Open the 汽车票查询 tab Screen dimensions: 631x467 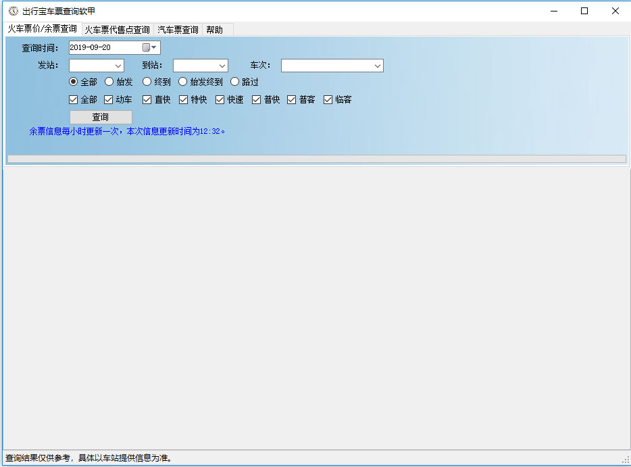178,30
